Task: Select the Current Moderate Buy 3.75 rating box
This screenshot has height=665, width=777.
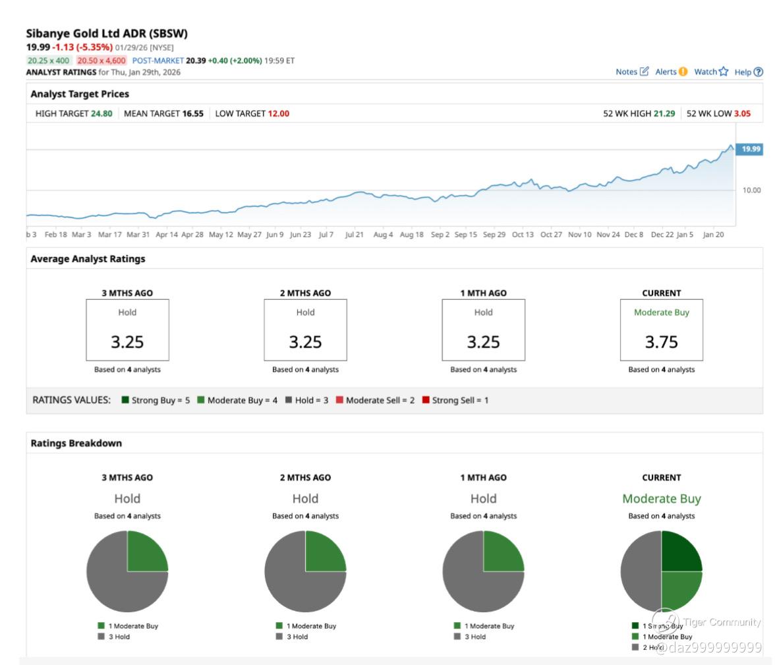Action: (661, 330)
